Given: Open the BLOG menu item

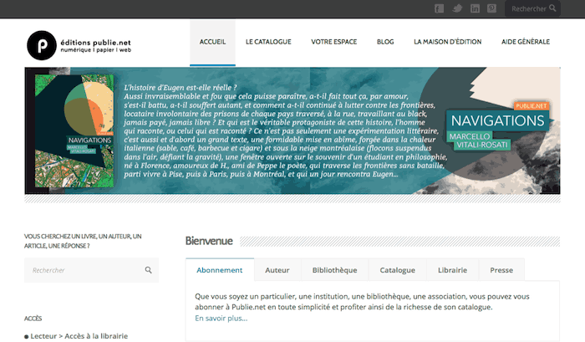Looking at the screenshot, I should click(x=385, y=42).
